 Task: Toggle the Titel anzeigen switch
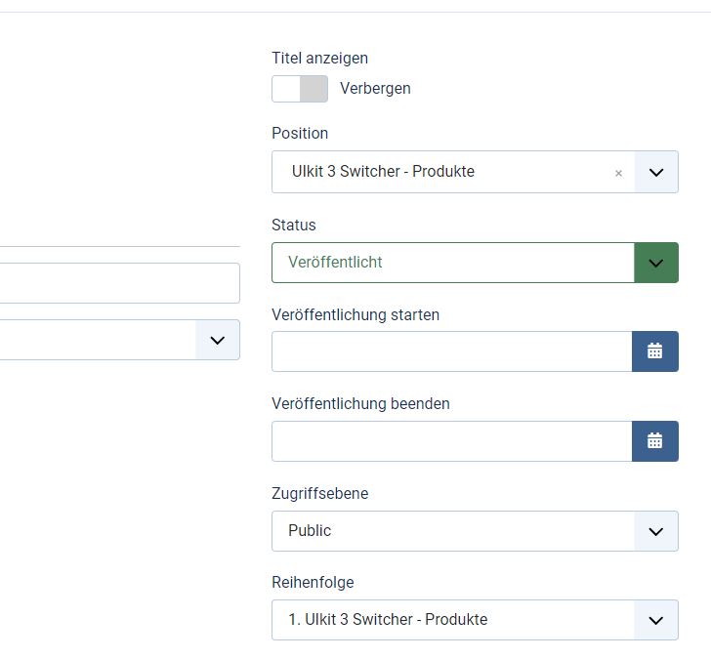(x=300, y=89)
